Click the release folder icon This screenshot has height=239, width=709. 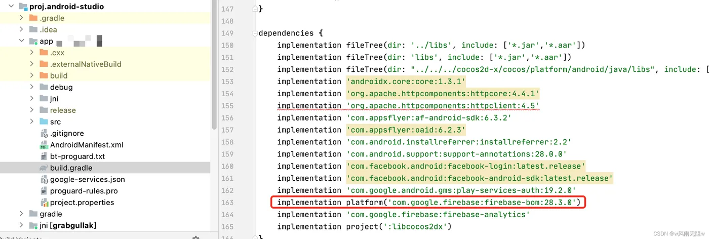coord(44,110)
